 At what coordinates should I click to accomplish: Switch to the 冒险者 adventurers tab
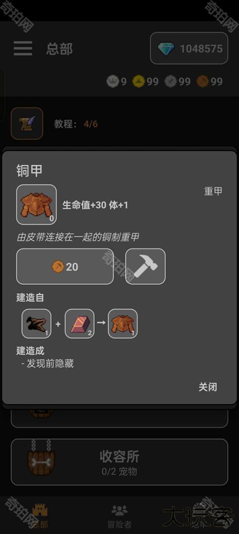(119, 516)
